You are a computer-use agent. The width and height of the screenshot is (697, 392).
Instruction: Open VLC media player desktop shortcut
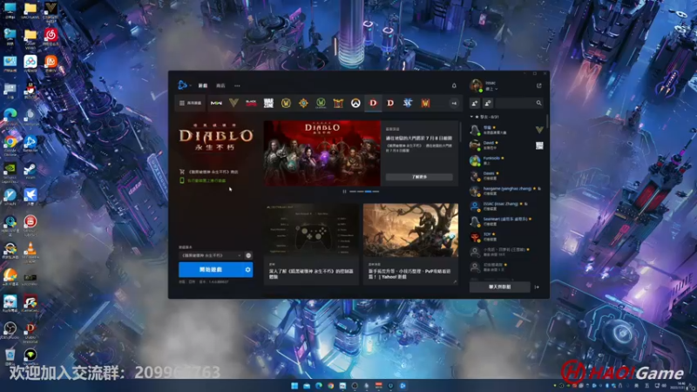point(30,251)
